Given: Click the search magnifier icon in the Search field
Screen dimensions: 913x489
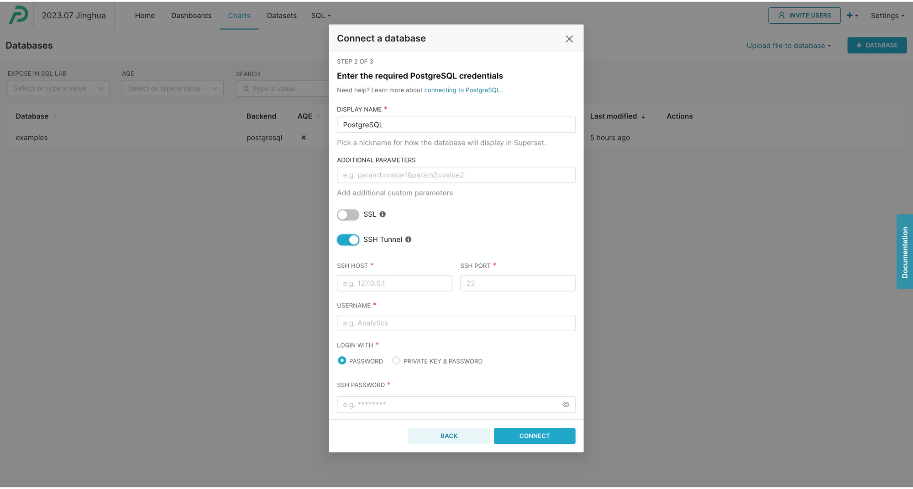Looking at the screenshot, I should pyautogui.click(x=247, y=88).
